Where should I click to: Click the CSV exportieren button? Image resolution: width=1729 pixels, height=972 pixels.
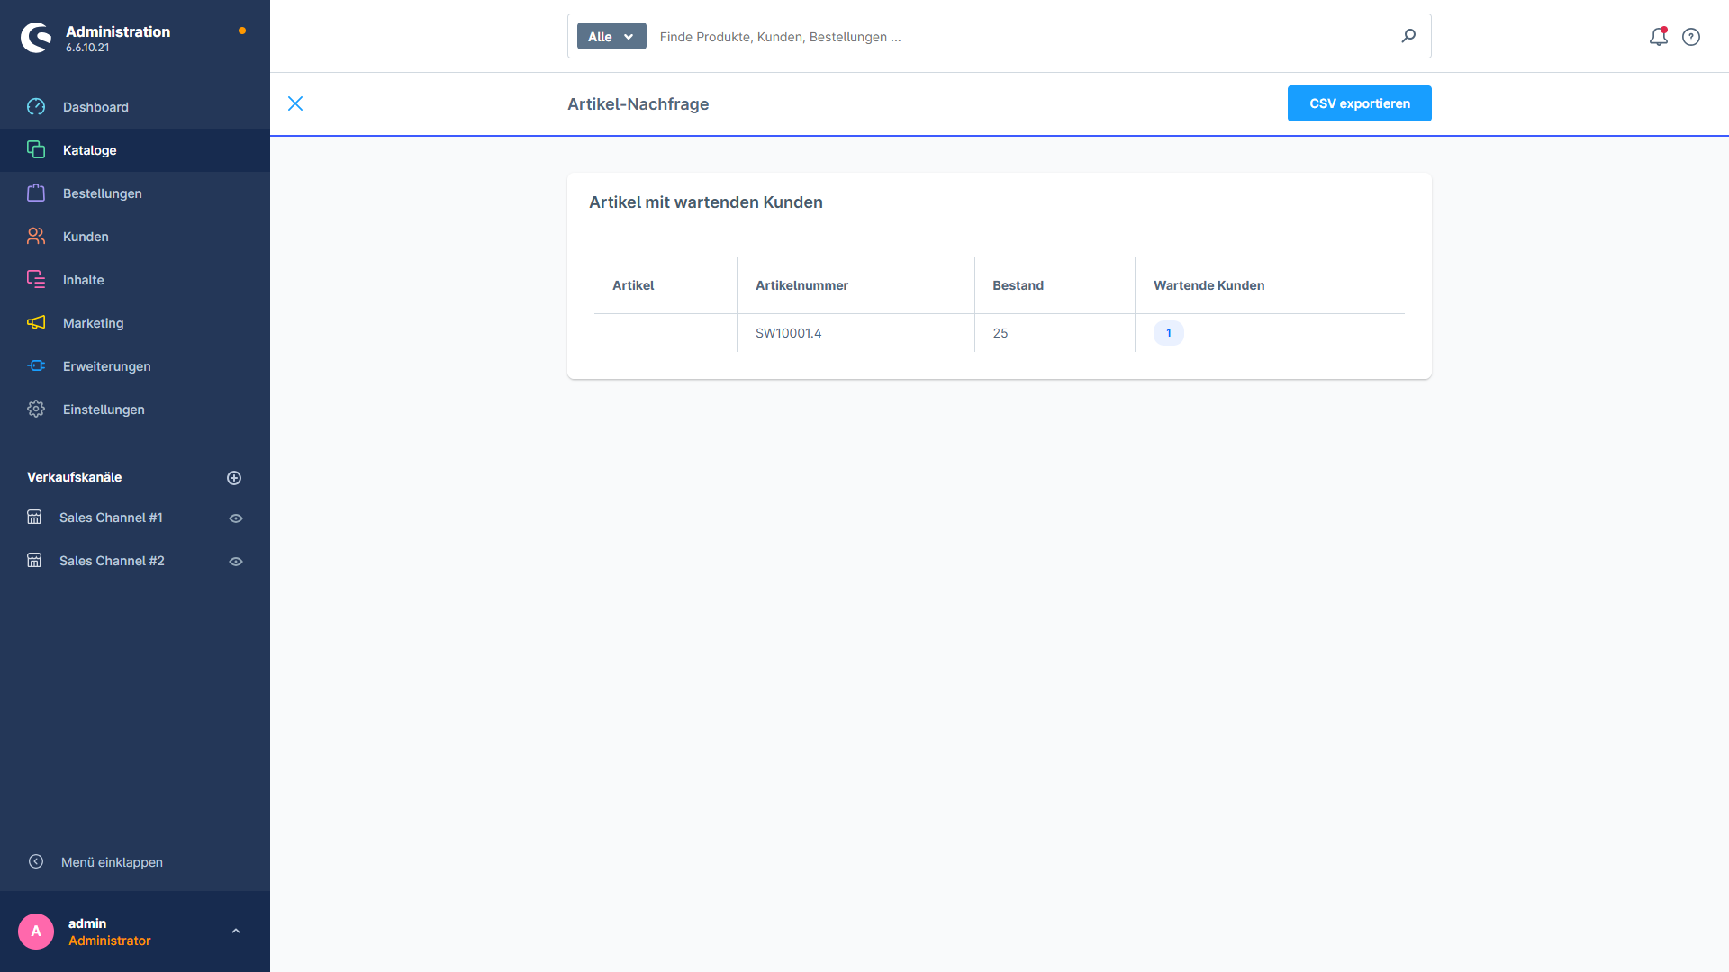click(1359, 103)
